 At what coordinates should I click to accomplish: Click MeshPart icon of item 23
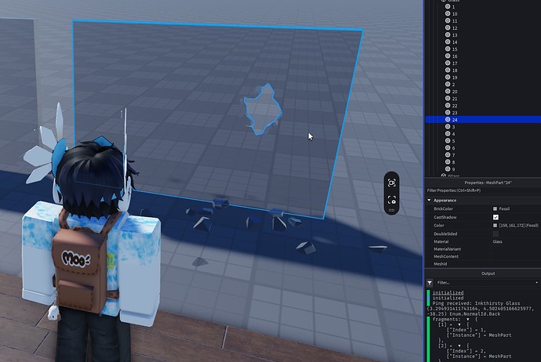tap(448, 112)
